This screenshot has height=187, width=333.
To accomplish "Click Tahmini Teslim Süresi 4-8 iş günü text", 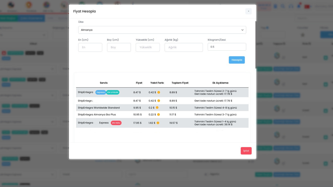I will [216, 108].
